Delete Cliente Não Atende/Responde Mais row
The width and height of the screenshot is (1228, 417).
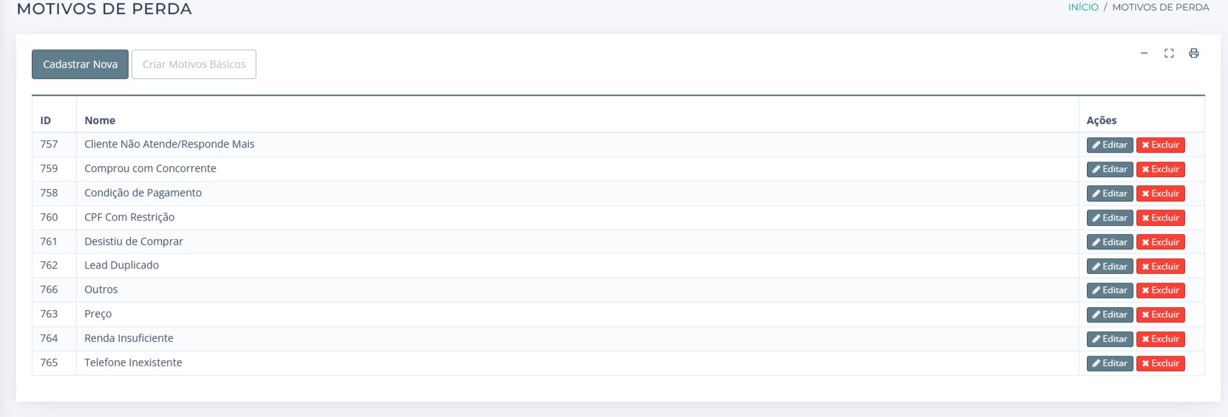click(x=1160, y=145)
